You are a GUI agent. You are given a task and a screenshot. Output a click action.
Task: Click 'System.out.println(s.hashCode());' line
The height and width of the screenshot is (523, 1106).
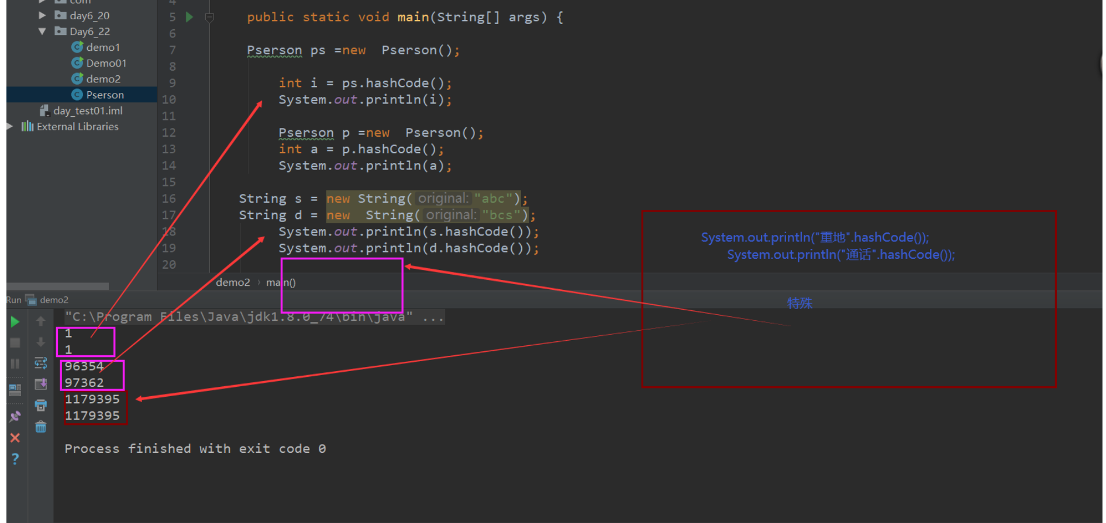408,232
